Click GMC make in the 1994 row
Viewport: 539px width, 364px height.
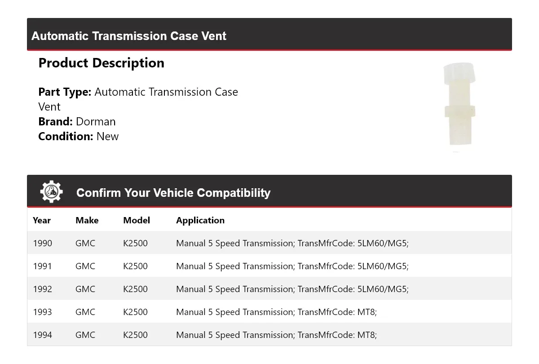[x=85, y=335]
